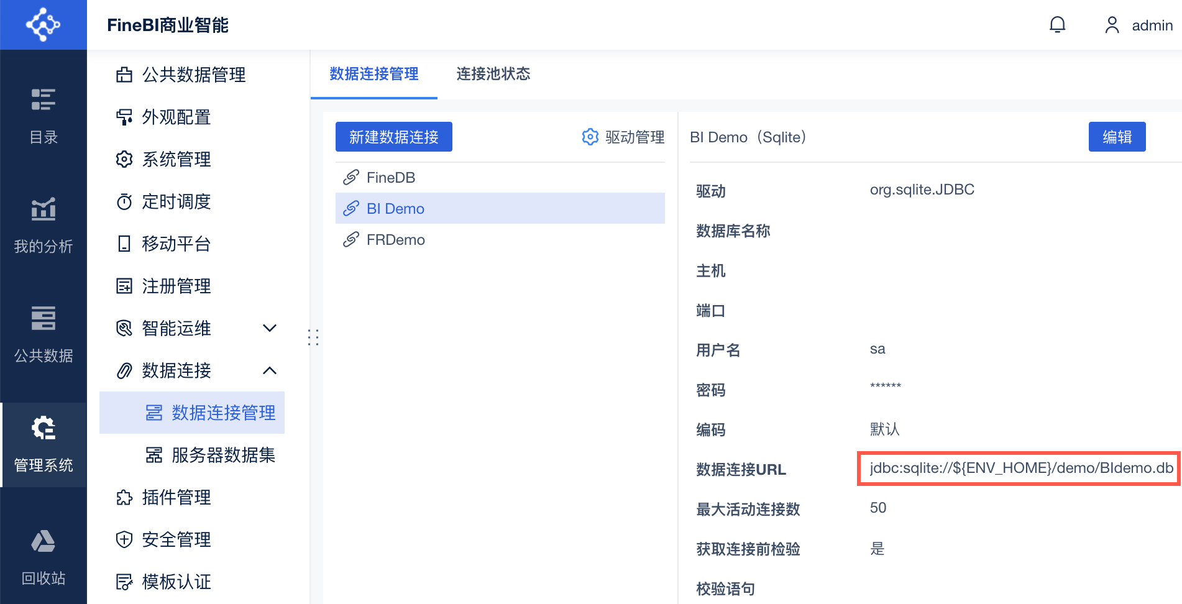Click the admin username

coord(1152,25)
